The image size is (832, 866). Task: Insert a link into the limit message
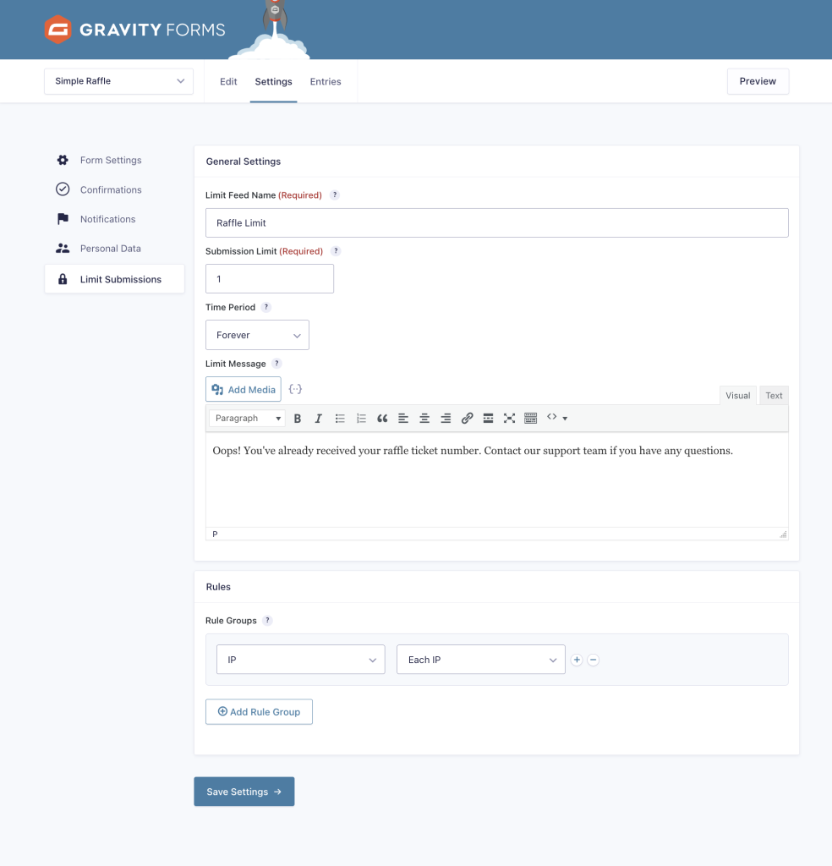click(x=467, y=418)
